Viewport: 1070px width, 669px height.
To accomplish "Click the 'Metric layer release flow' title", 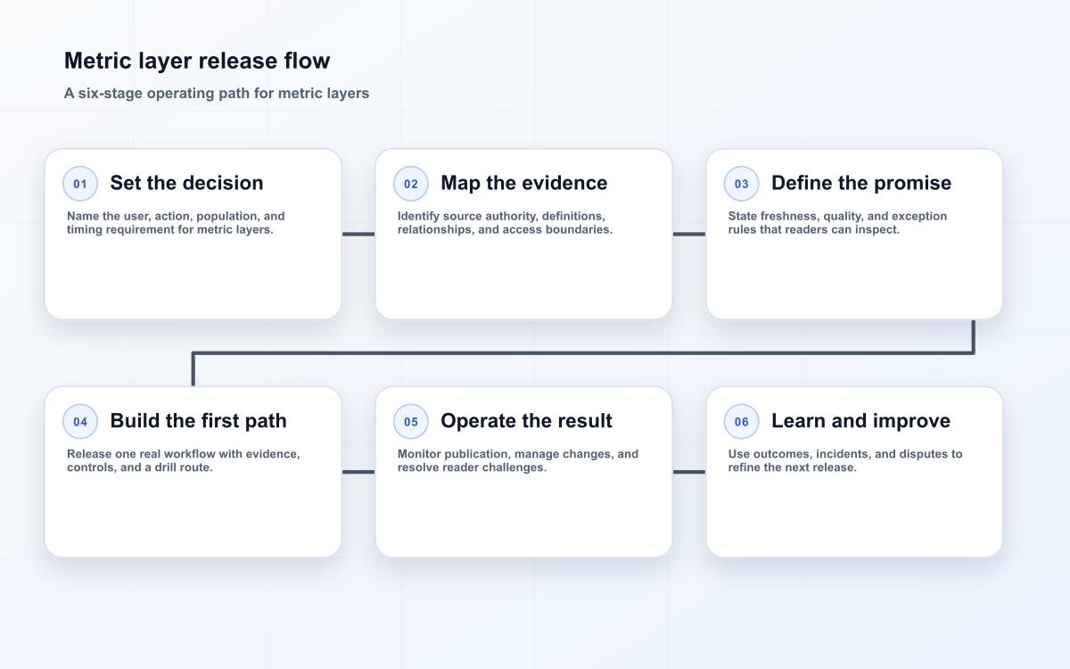I will (197, 61).
